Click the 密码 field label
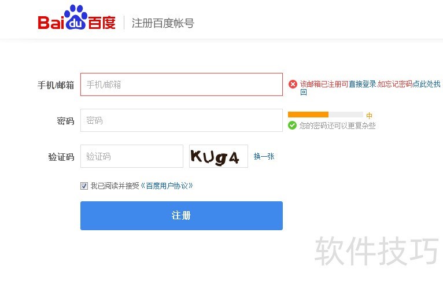This screenshot has height=284, width=443. tap(65, 121)
